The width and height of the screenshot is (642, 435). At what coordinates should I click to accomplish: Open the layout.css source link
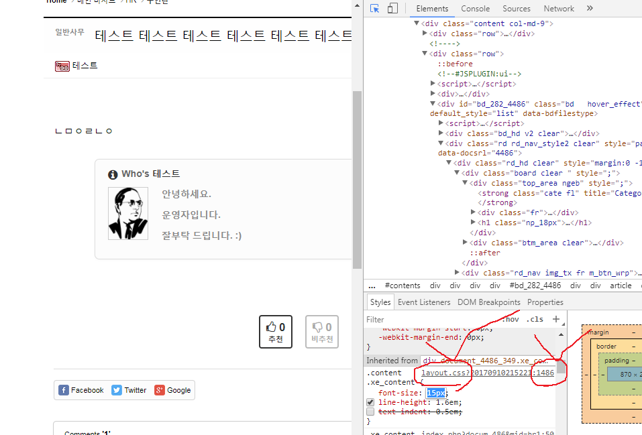[487, 373]
